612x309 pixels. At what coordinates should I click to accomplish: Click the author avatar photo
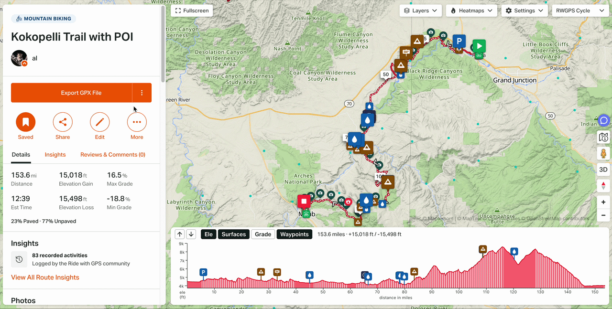click(x=19, y=58)
